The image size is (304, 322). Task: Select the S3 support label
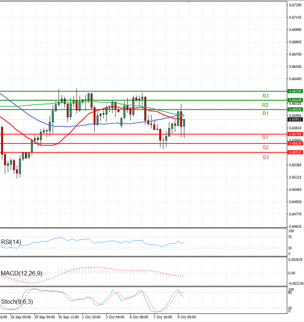coord(265,157)
